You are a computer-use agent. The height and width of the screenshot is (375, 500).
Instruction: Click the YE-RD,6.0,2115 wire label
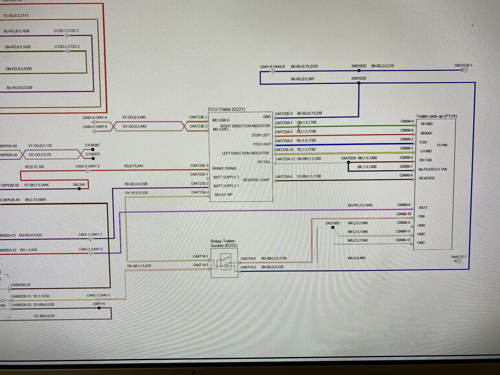[x=16, y=16]
